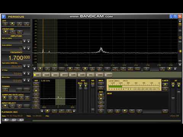Select the 50 kHz BW filter button
Viewport: 183px width, 137px height.
pos(36,84)
